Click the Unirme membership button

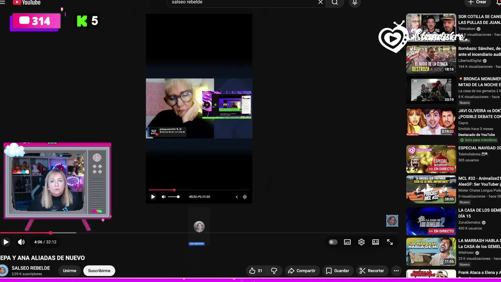point(69,271)
